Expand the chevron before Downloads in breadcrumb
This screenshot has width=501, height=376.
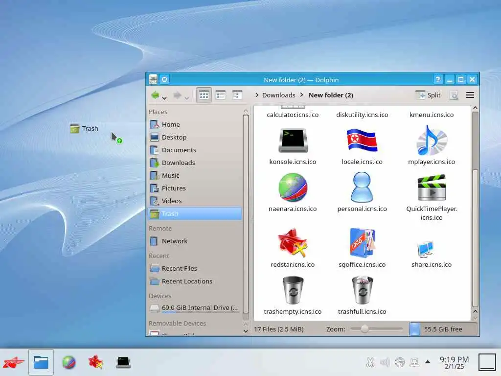[257, 95]
